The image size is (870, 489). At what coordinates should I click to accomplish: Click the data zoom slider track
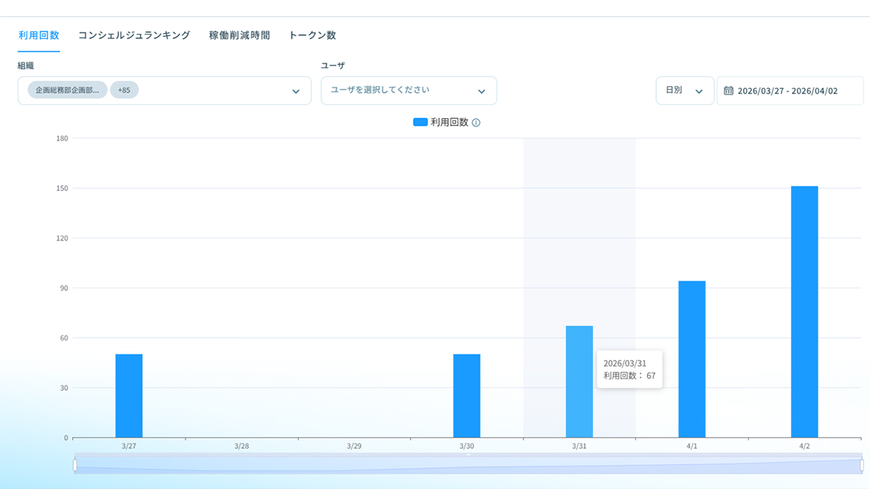468,464
